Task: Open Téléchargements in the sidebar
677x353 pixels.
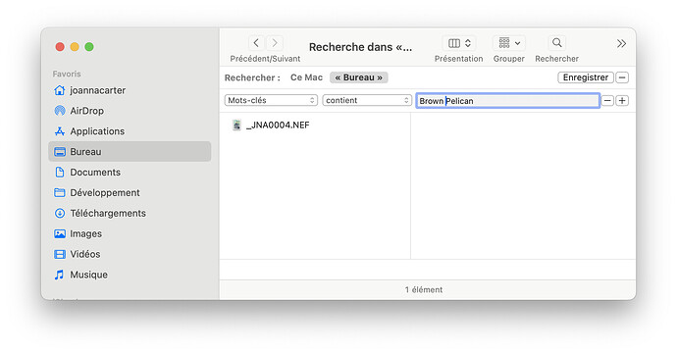Action: click(130, 213)
